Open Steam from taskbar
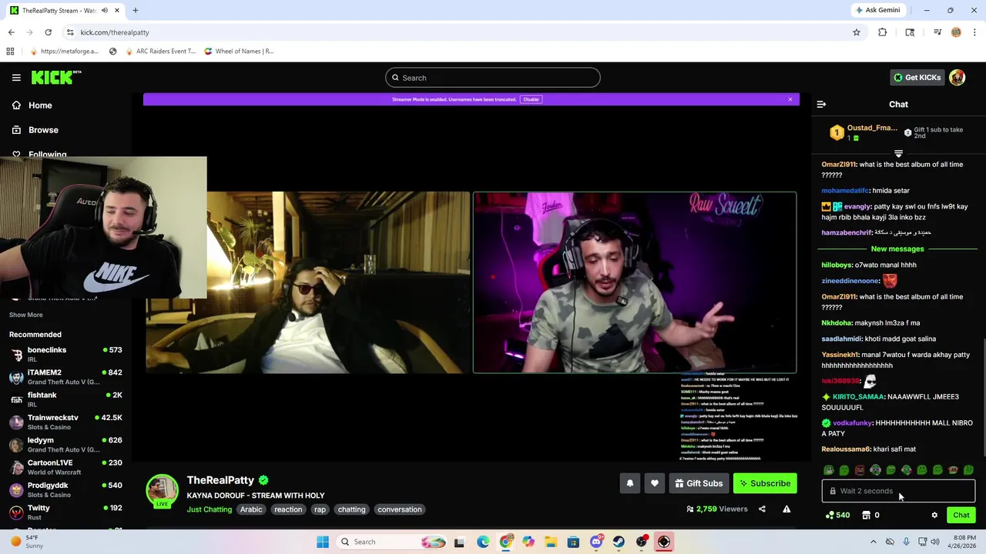The height and width of the screenshot is (554, 986). (619, 542)
